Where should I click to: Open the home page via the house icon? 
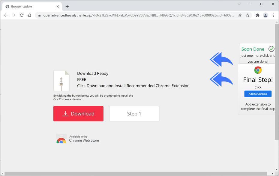point(29,15)
